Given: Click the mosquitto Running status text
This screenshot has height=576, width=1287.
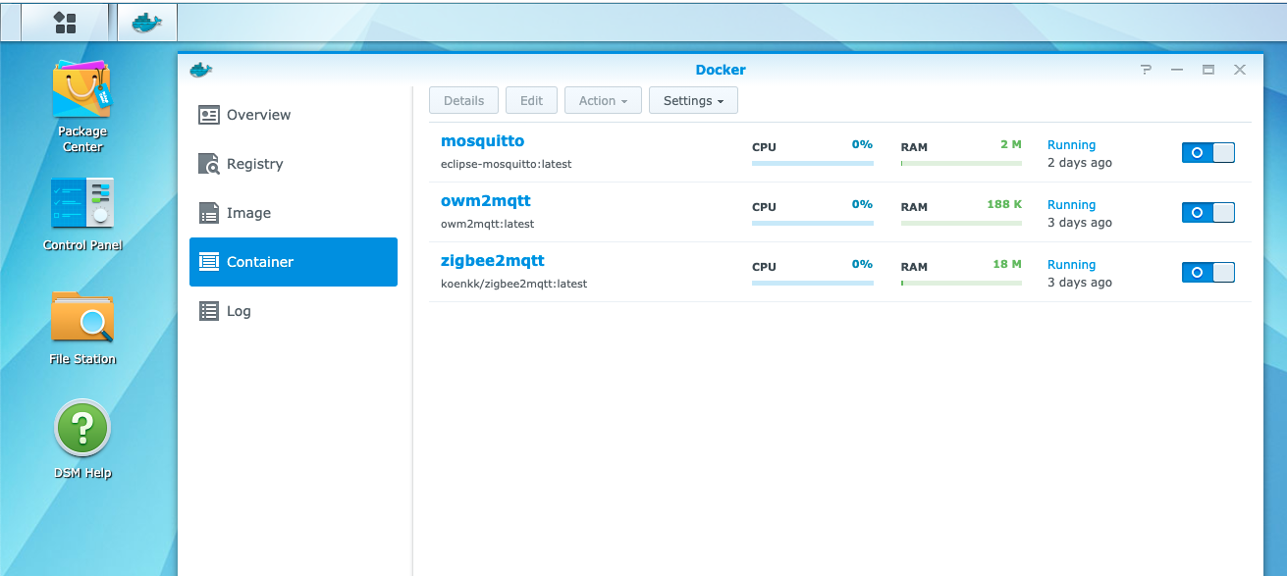Looking at the screenshot, I should tap(1071, 145).
